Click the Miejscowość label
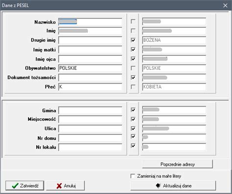 [42, 119]
